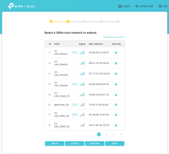Click the OTHER button

click(74, 143)
